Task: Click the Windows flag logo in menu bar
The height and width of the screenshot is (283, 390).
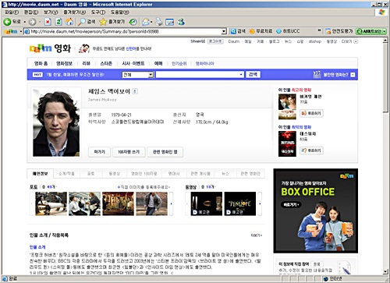Action: (381, 12)
